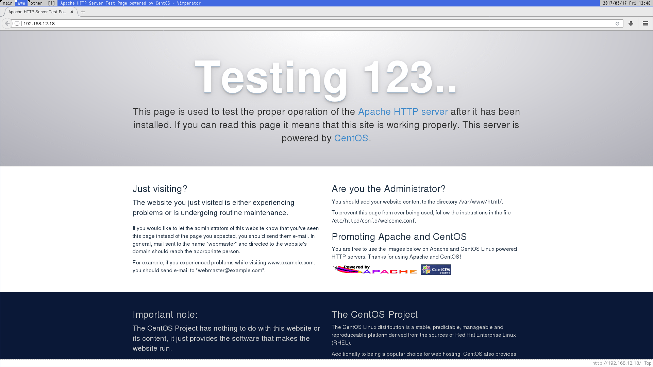Click the Testing 123.. heading
Viewport: 653px width, 367px height.
point(326,77)
